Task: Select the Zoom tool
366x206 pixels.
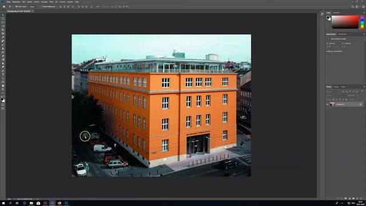Action: 3,89
